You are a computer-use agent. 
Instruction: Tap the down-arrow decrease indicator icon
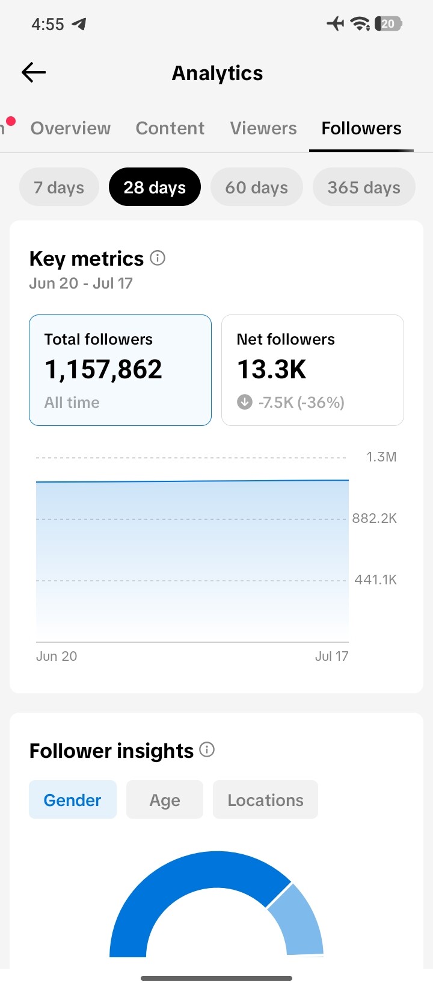click(244, 402)
